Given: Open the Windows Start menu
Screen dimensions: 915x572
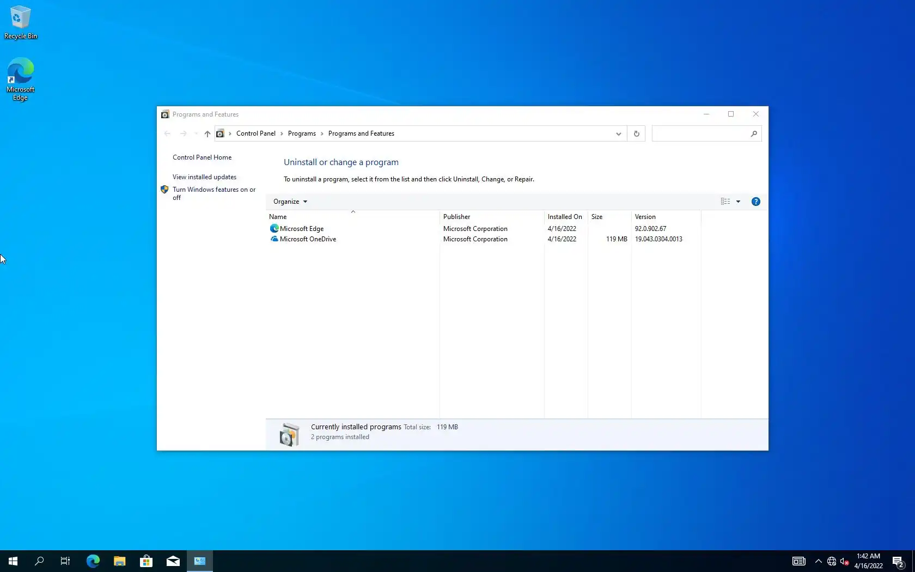Looking at the screenshot, I should coord(13,561).
